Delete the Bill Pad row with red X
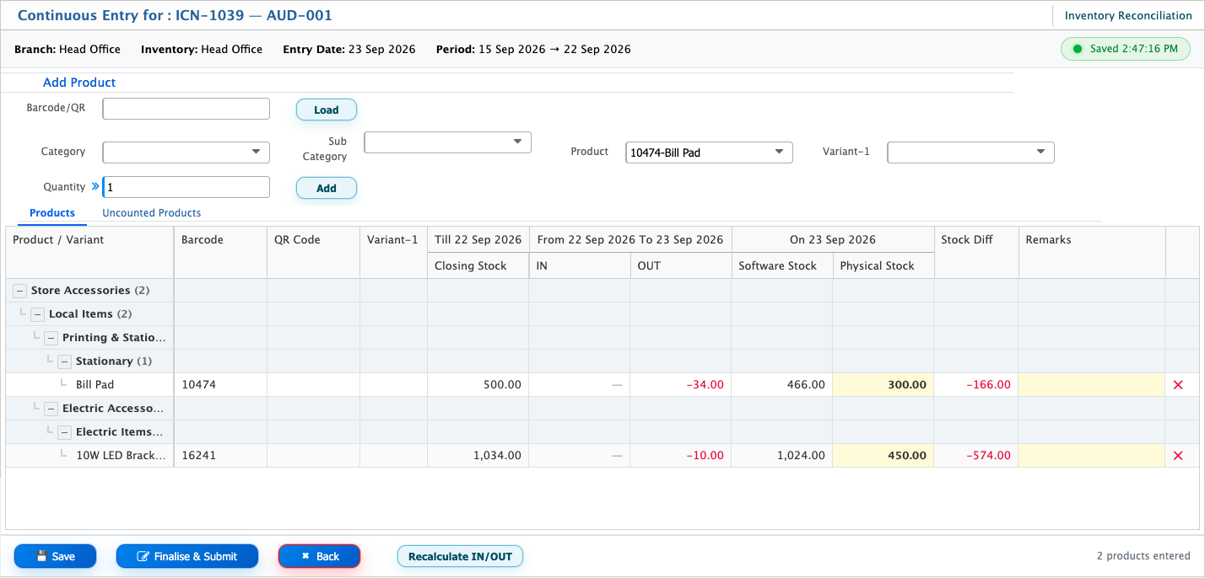The height and width of the screenshot is (578, 1205). pos(1178,385)
